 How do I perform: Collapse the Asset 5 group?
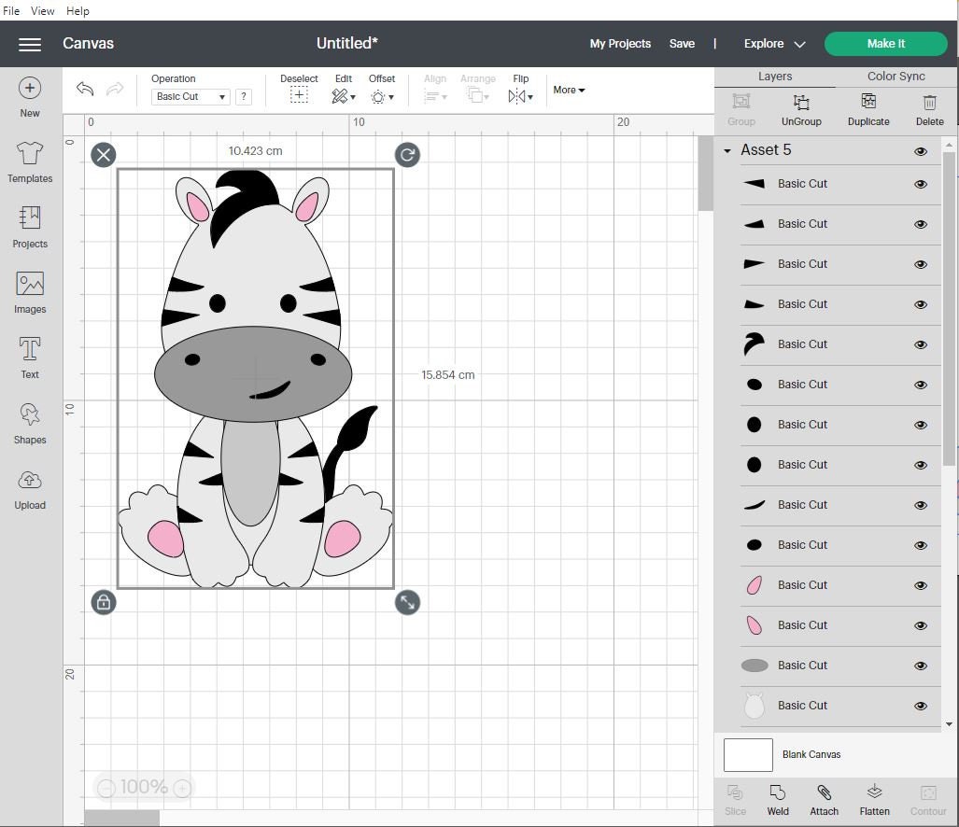728,149
